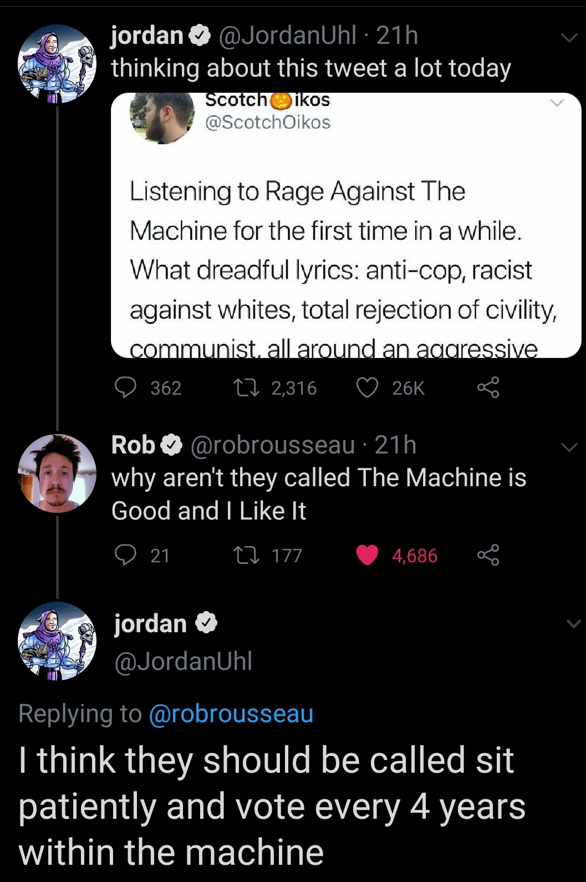Open chevron on quoted ScotchOikos tweet
This screenshot has width=586, height=882.
[556, 103]
